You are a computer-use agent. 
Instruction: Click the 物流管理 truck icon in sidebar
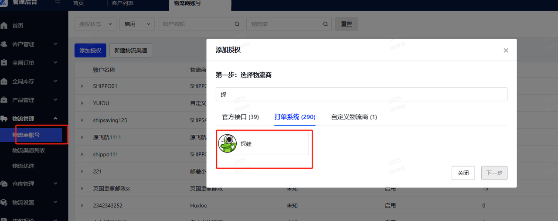(4, 119)
